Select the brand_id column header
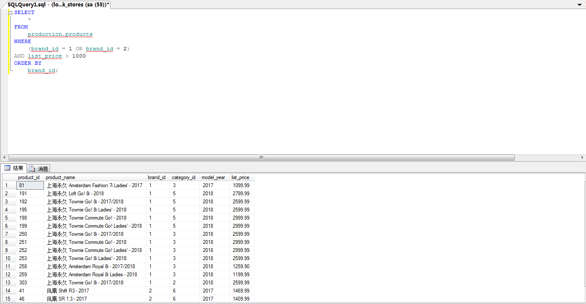The image size is (586, 304). point(158,177)
